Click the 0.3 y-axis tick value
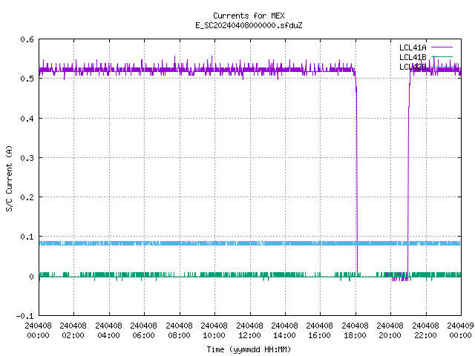This screenshot has width=475, height=356. [27, 158]
